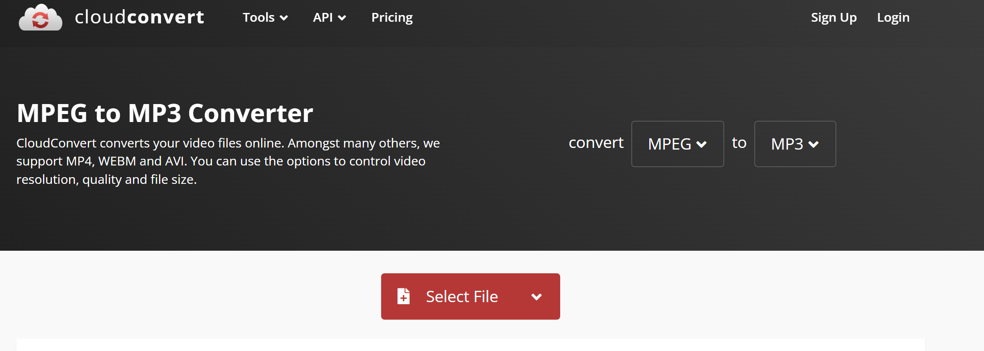Click the cloudconvert brand name text

tap(139, 17)
